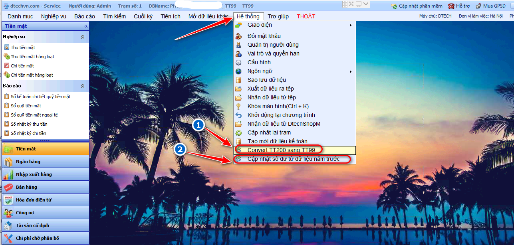Collapse the Tiền mặt side panel
514x245 pixels.
(x=85, y=26)
